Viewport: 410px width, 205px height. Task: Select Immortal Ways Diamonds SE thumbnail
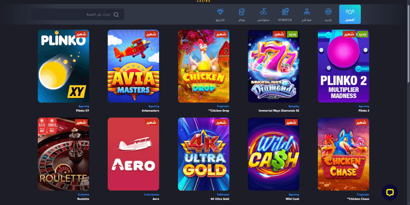pos(273,66)
